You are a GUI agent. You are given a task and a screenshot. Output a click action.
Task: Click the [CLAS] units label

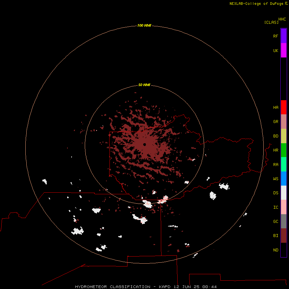click(x=271, y=22)
